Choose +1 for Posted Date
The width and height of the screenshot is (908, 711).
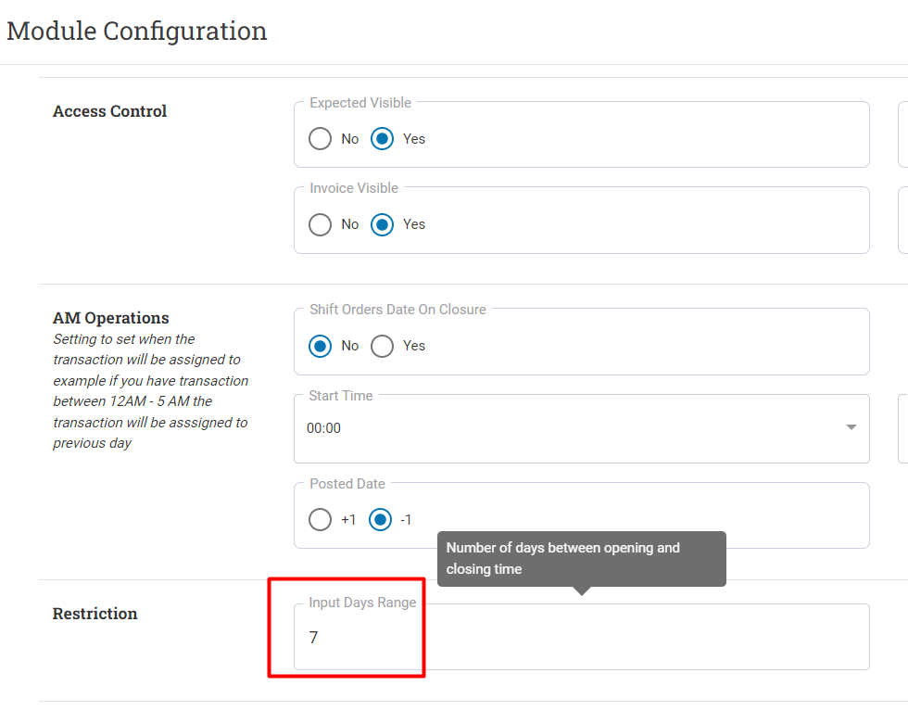point(321,520)
